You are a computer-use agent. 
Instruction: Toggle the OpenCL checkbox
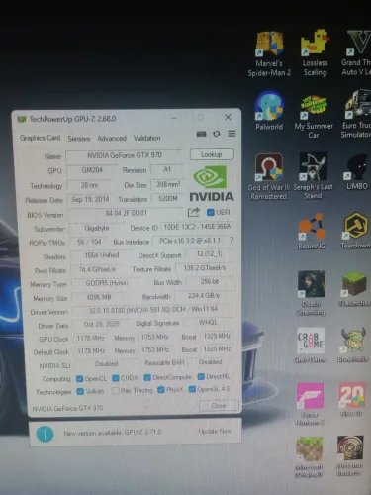point(79,378)
